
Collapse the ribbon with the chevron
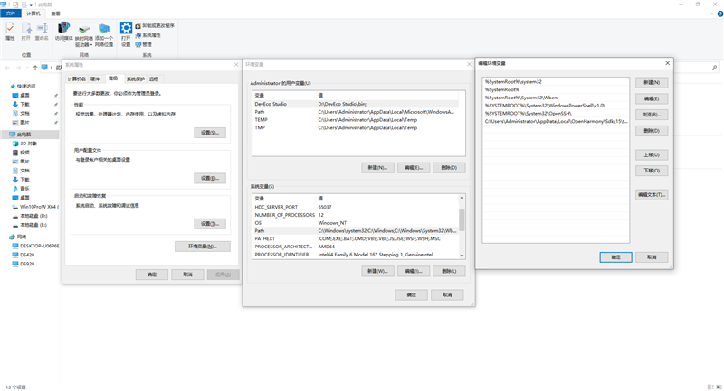tap(712, 14)
